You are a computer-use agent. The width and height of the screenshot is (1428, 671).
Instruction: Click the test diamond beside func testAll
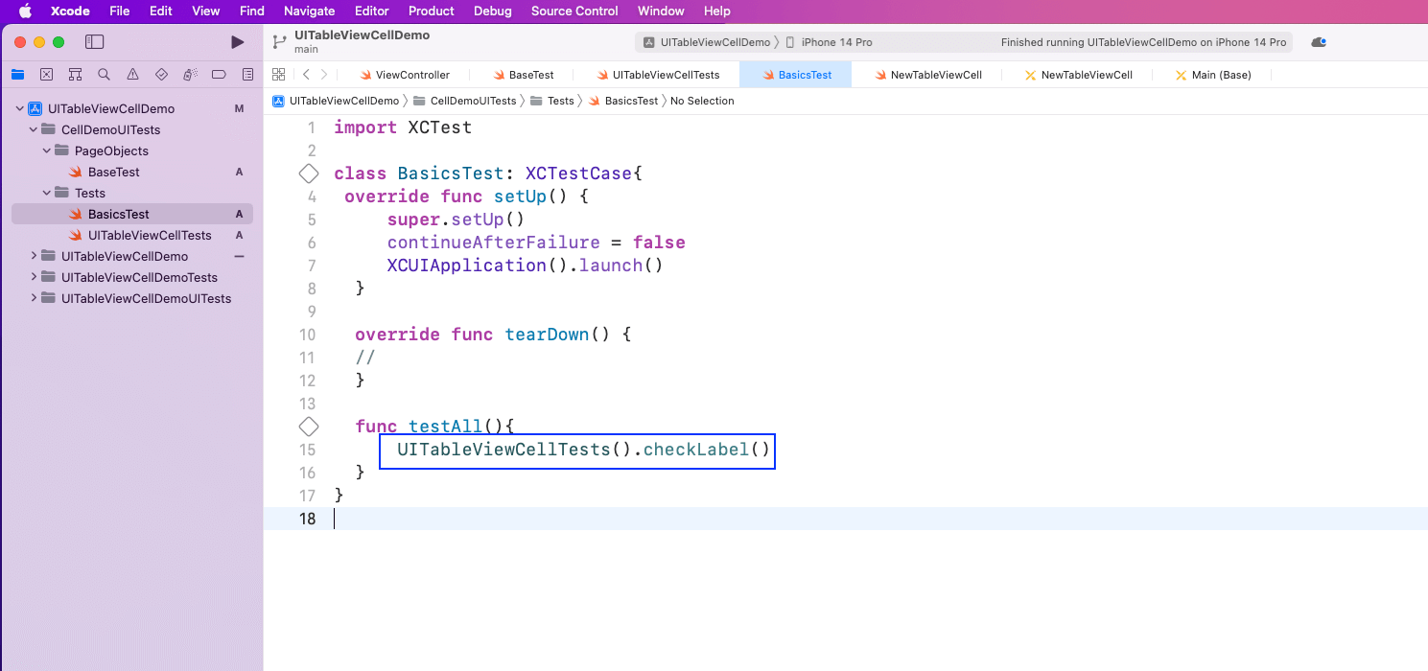click(308, 427)
